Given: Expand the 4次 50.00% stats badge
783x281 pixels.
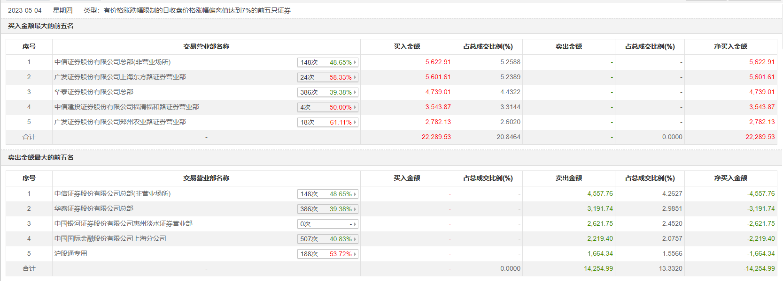Looking at the screenshot, I should click(327, 107).
